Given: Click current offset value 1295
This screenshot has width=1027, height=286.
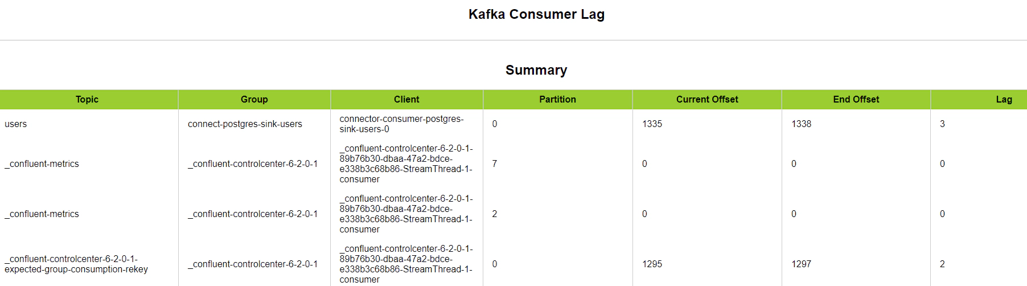Looking at the screenshot, I should (x=652, y=264).
